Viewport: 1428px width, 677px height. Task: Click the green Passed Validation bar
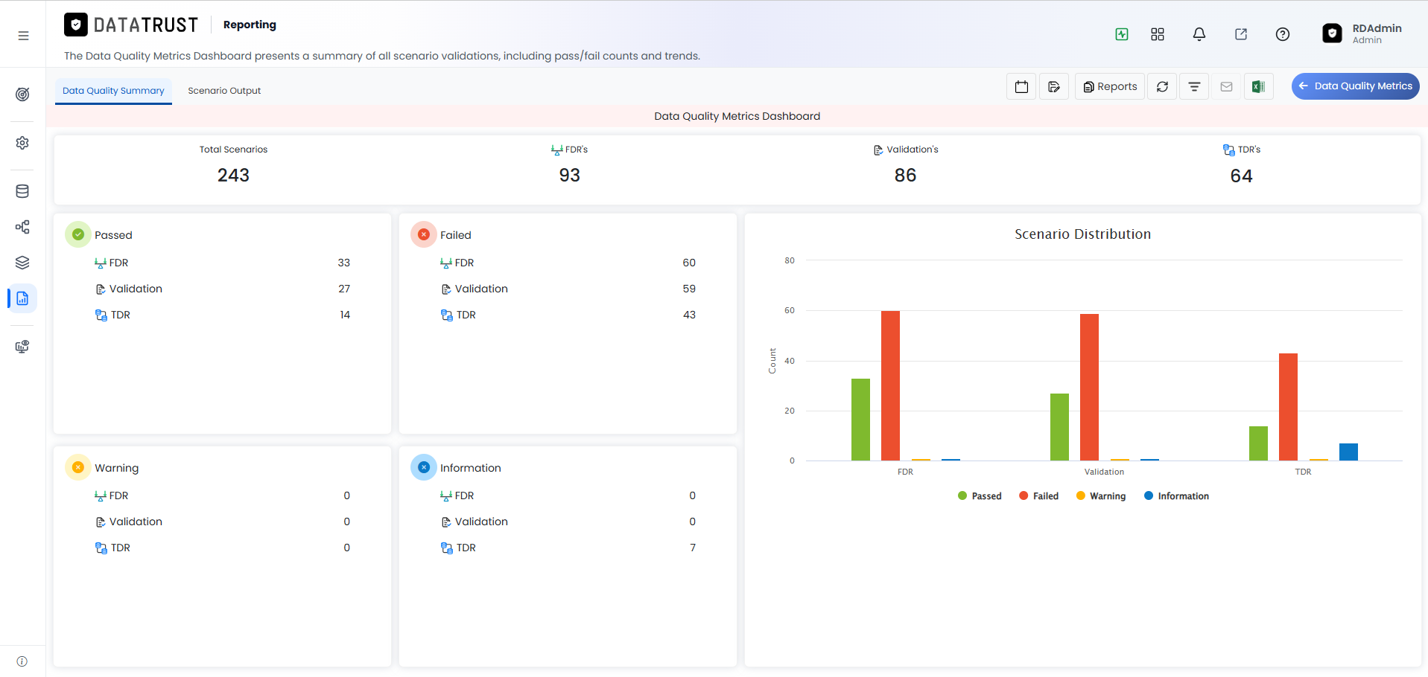(x=1059, y=427)
